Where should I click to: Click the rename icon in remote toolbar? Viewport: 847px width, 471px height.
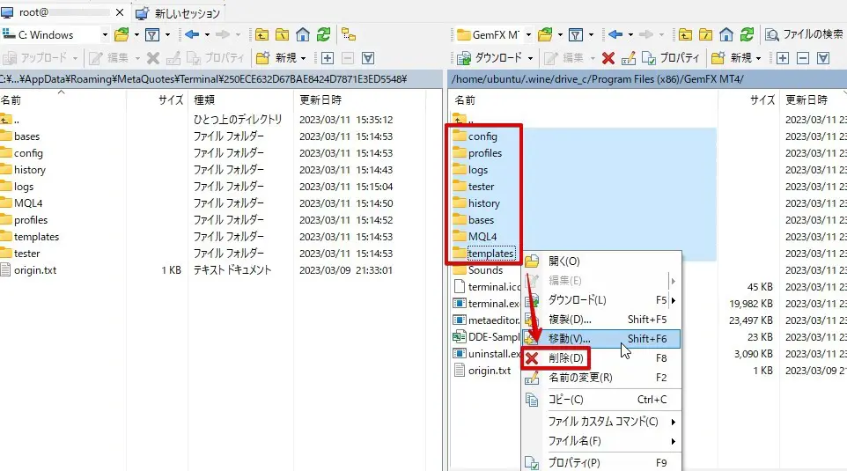pyautogui.click(x=629, y=58)
